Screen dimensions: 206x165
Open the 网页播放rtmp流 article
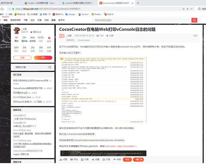(x=20, y=93)
